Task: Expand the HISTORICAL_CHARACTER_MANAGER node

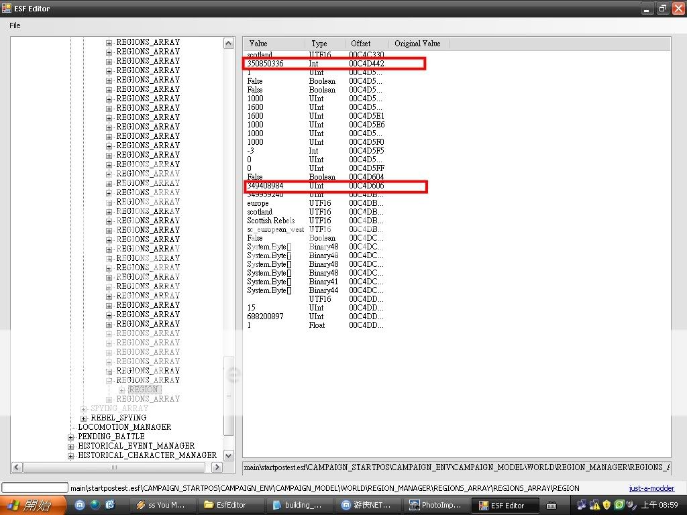Action: (x=70, y=456)
